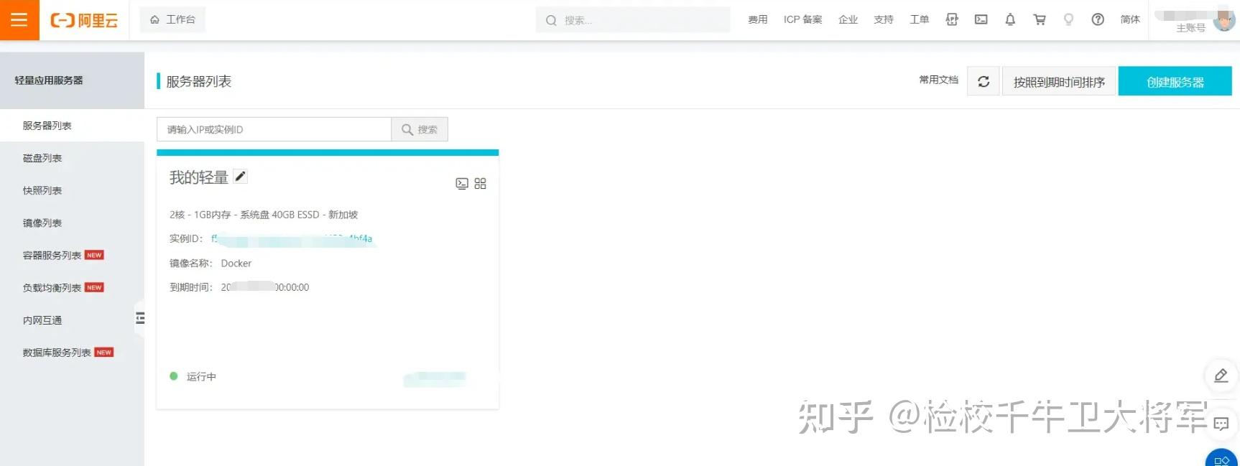Screen dimensions: 1240x466
Task: Open the help question mark icon
Action: (1098, 19)
